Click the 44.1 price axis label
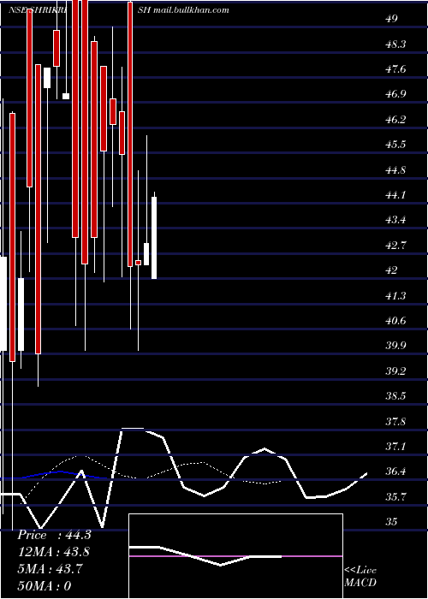Viewport: 428px width, 599px height. [x=395, y=195]
